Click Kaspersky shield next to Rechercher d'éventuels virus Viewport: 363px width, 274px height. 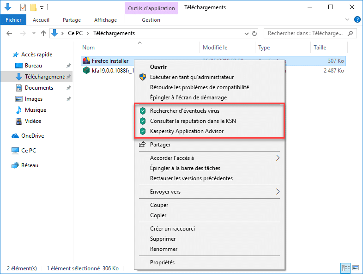[x=143, y=111]
